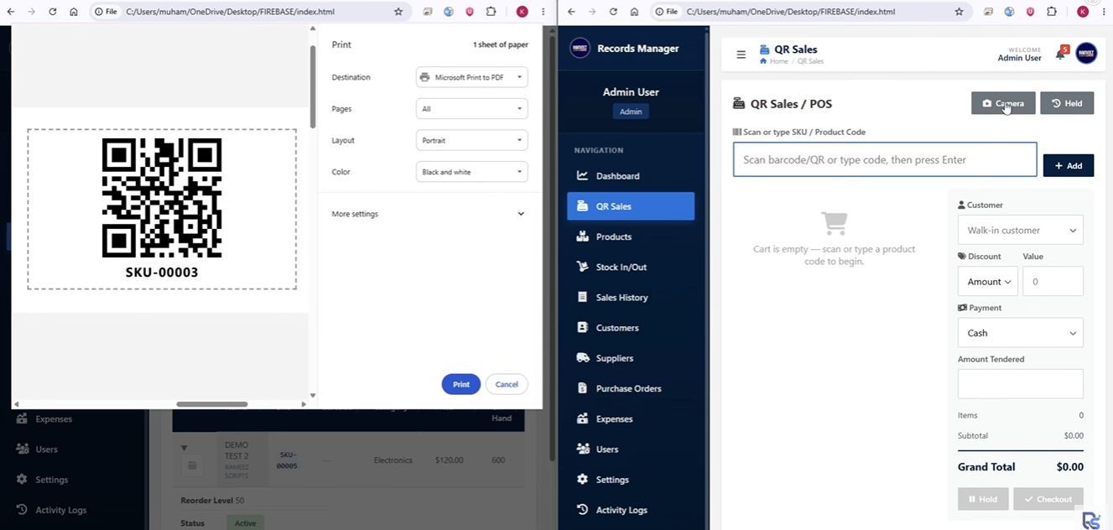Click the Hold button

983,499
